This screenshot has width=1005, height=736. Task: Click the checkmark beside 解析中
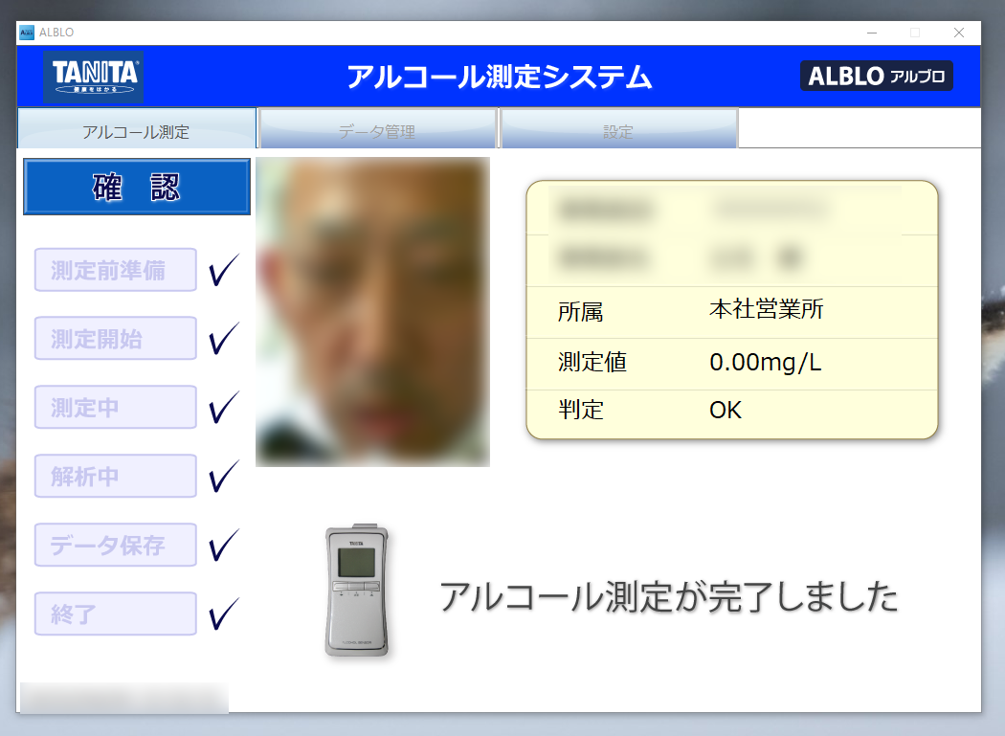223,476
